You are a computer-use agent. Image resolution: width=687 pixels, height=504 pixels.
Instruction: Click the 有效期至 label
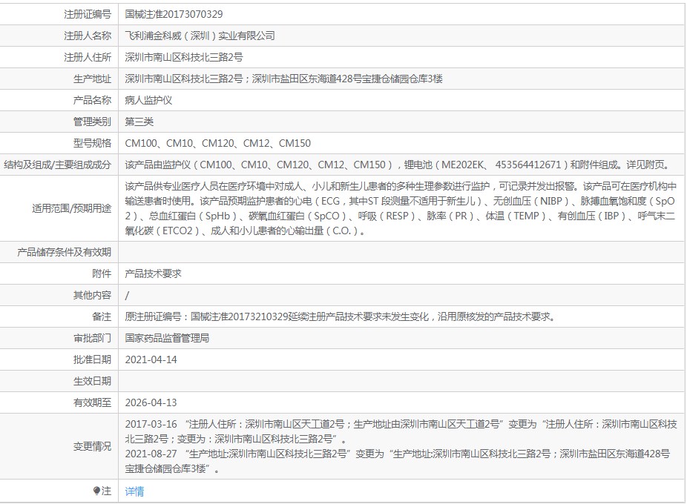pyautogui.click(x=93, y=402)
